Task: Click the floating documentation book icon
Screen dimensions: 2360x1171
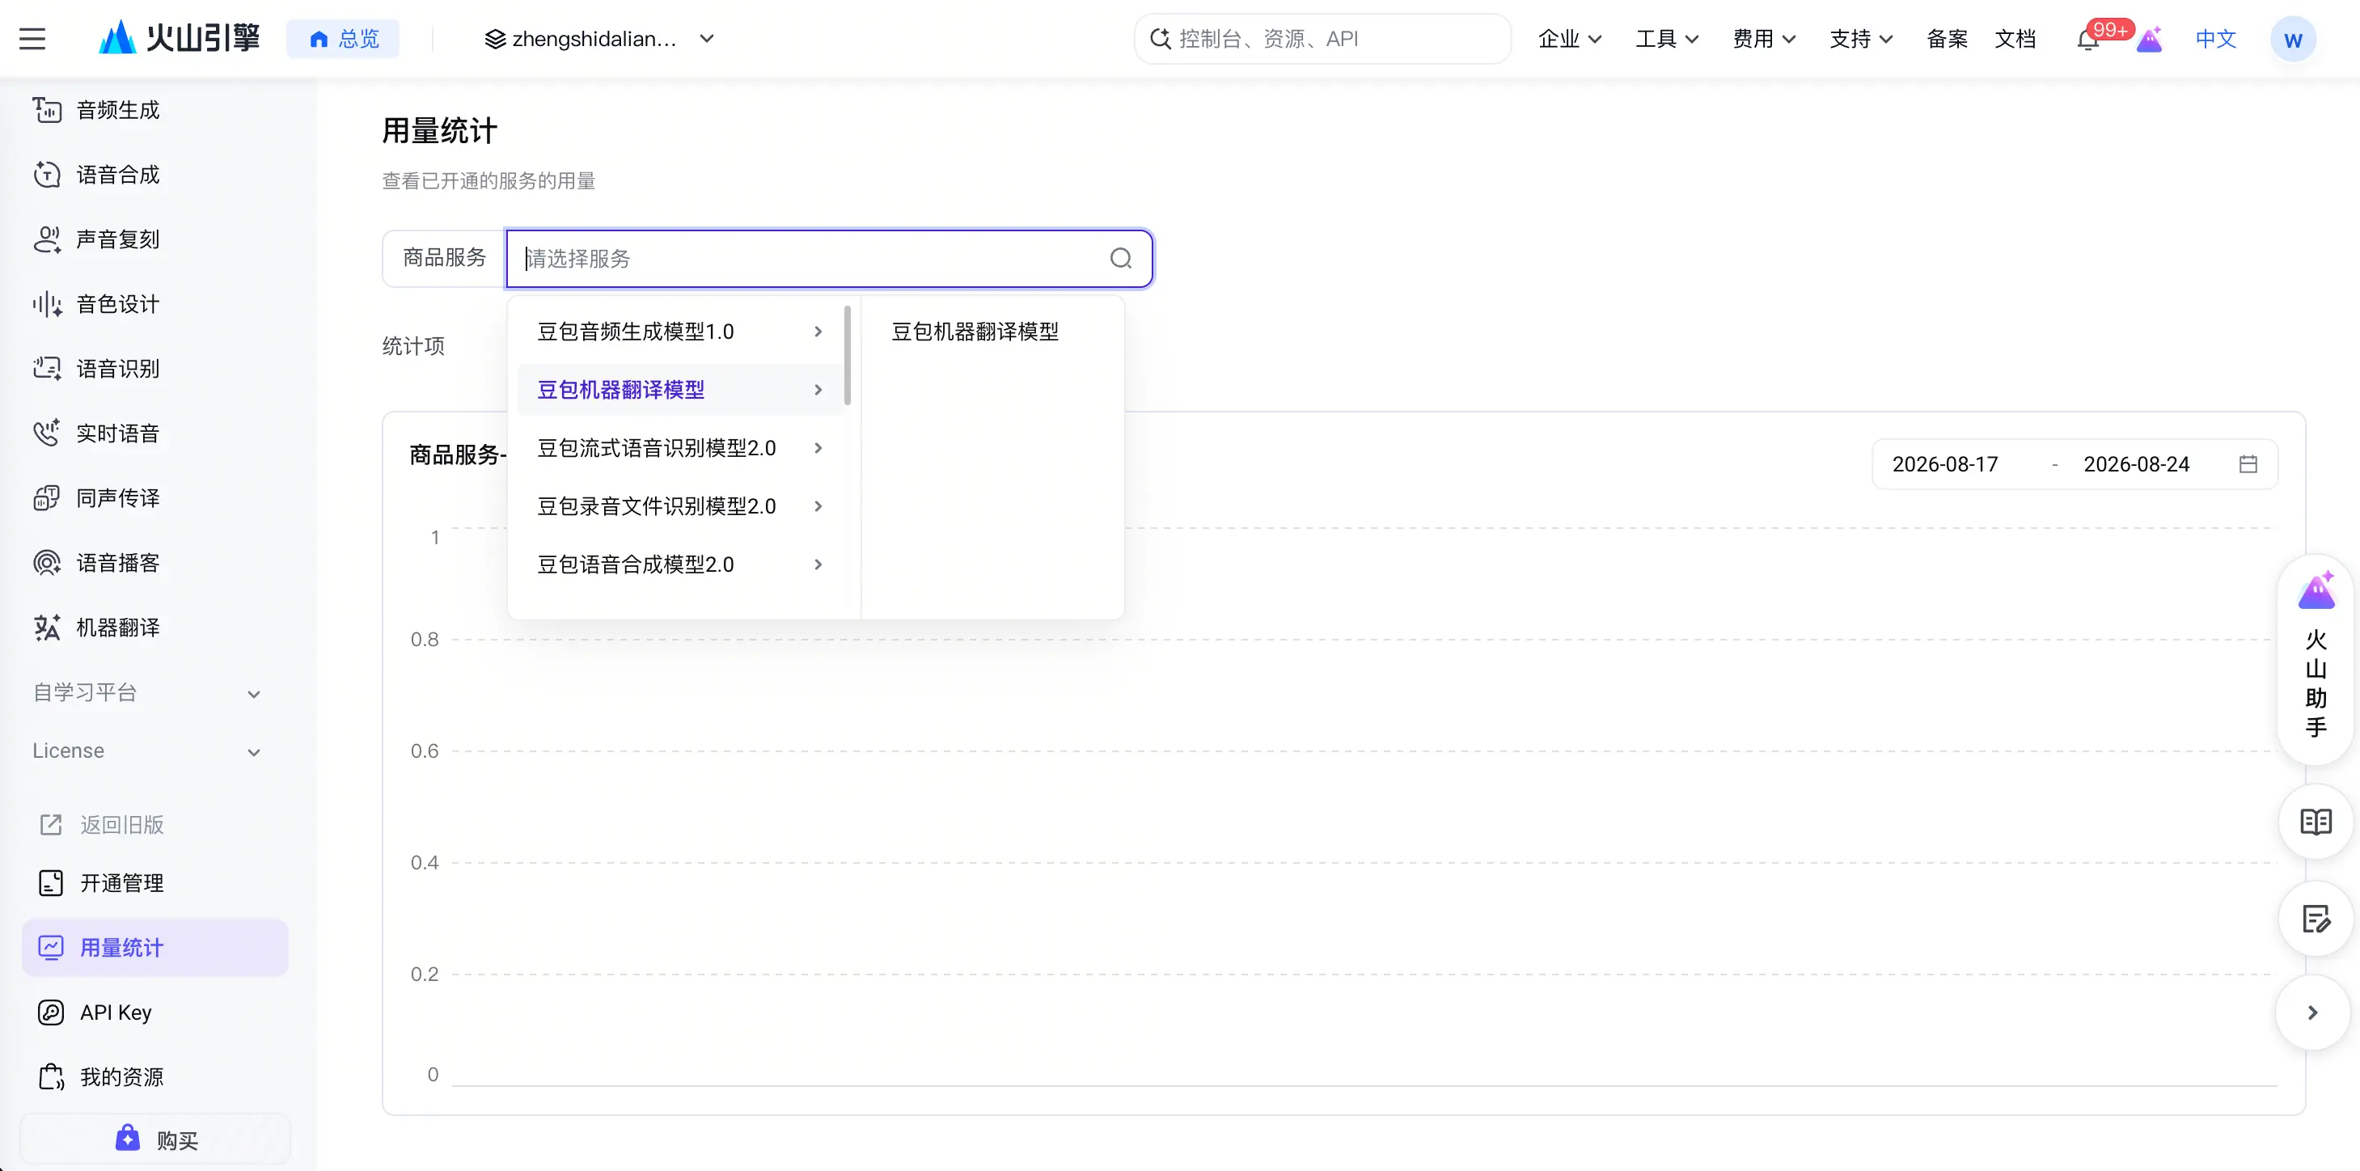Action: (2316, 822)
